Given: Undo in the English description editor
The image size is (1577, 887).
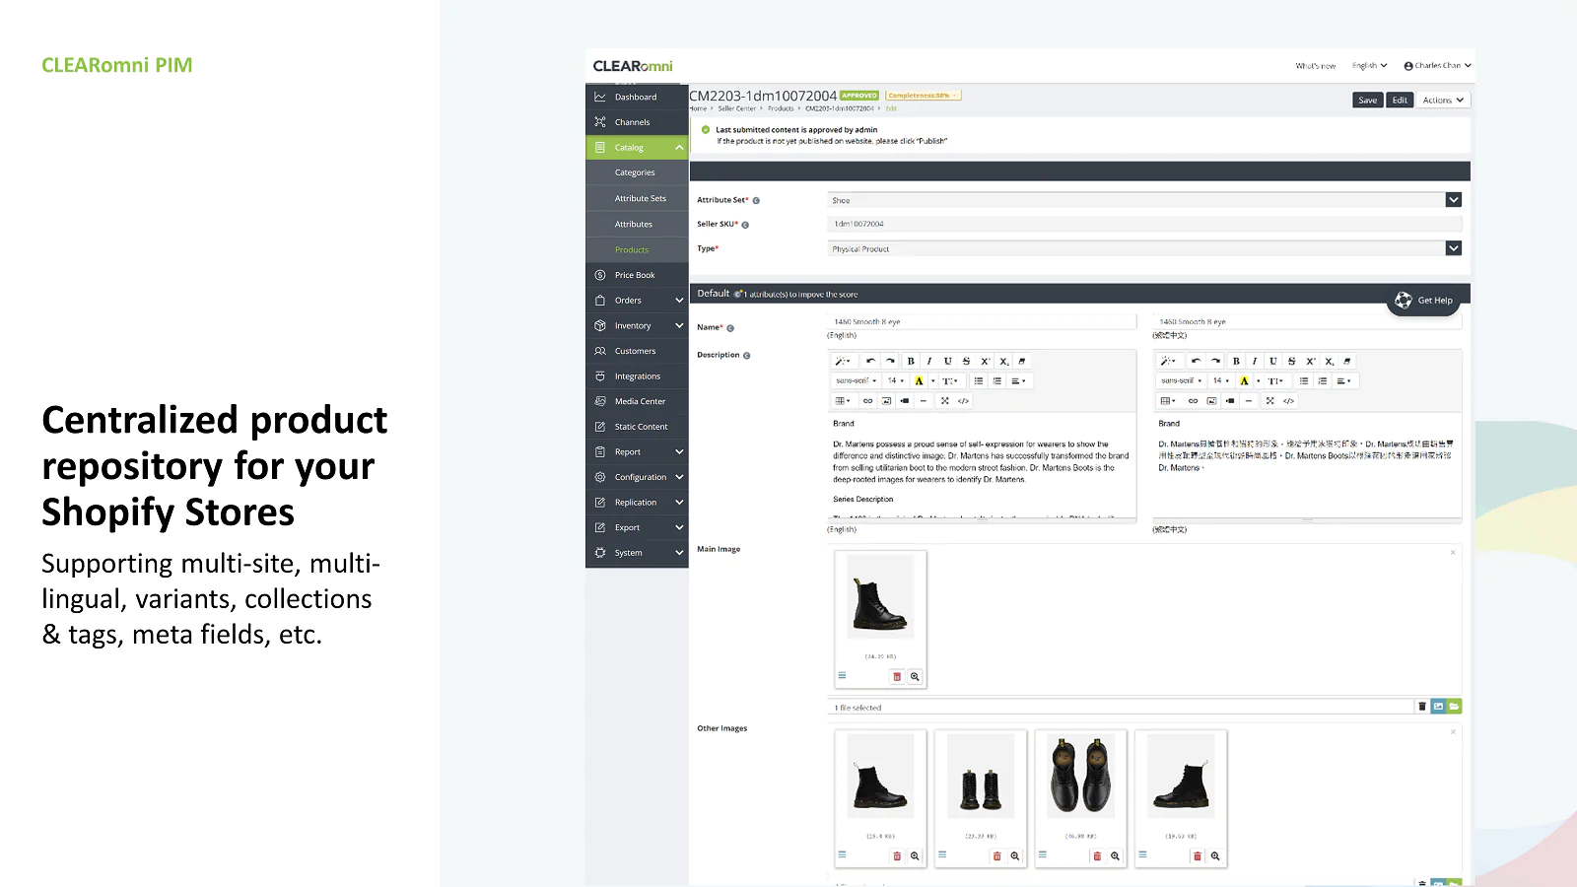Looking at the screenshot, I should pyautogui.click(x=870, y=361).
